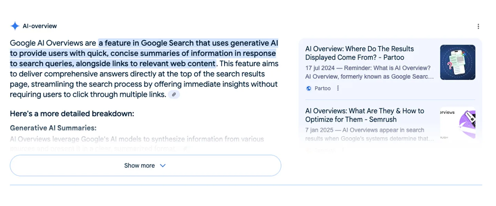The height and width of the screenshot is (206, 496).
Task: Click the truncated Semrush snippet text
Action: pos(364,134)
